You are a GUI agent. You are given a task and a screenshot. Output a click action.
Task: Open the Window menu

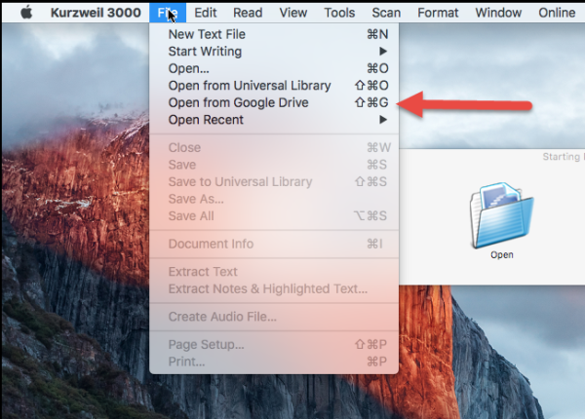[498, 13]
